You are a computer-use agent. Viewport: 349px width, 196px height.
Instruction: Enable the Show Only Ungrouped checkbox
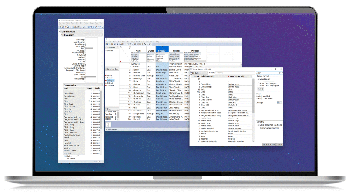coord(259,85)
